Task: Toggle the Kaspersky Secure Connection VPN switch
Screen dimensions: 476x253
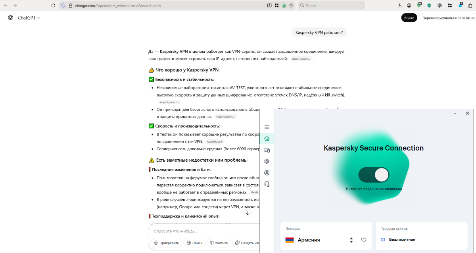Action: (374, 175)
